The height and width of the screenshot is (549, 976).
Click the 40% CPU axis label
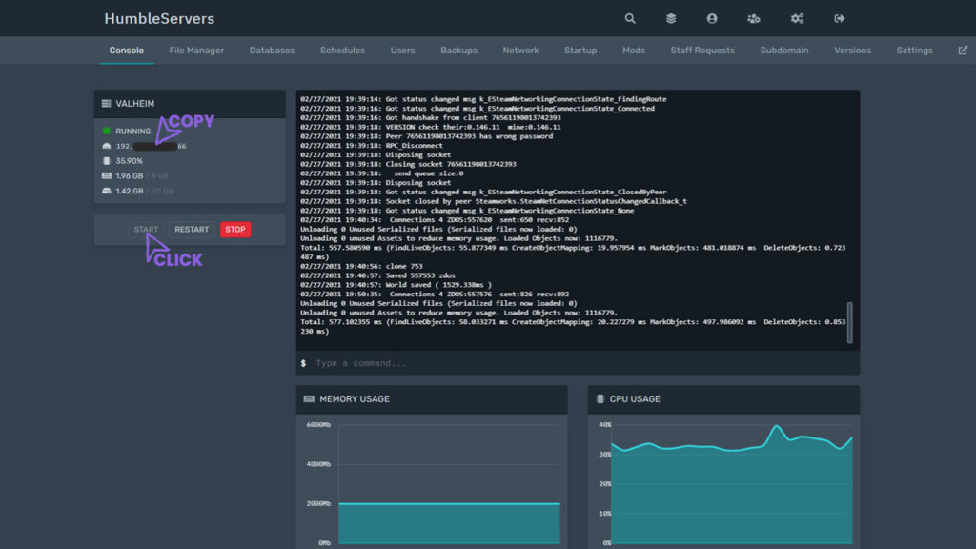tap(604, 424)
